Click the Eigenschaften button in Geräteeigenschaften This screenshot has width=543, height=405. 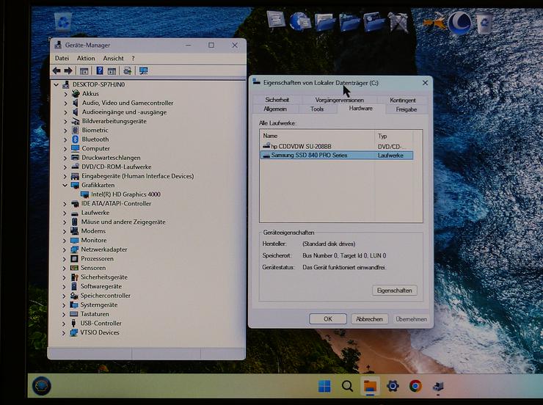(x=395, y=291)
